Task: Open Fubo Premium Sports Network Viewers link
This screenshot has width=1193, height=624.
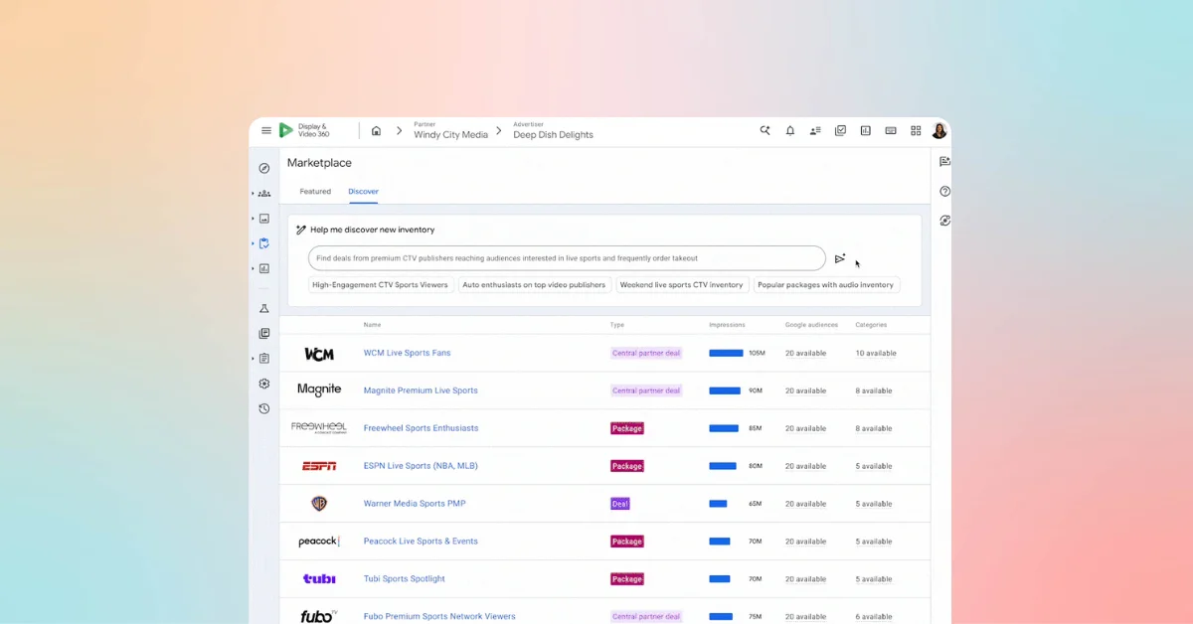Action: point(439,617)
